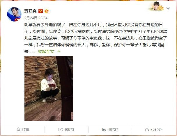Open the post options chevron menu

168,8
